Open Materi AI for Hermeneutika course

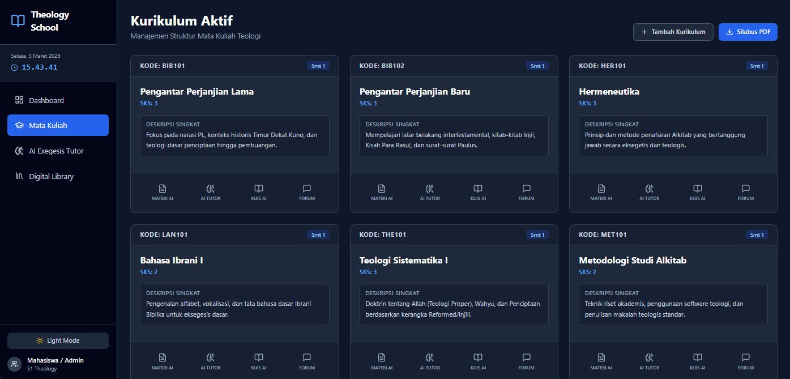coord(601,193)
